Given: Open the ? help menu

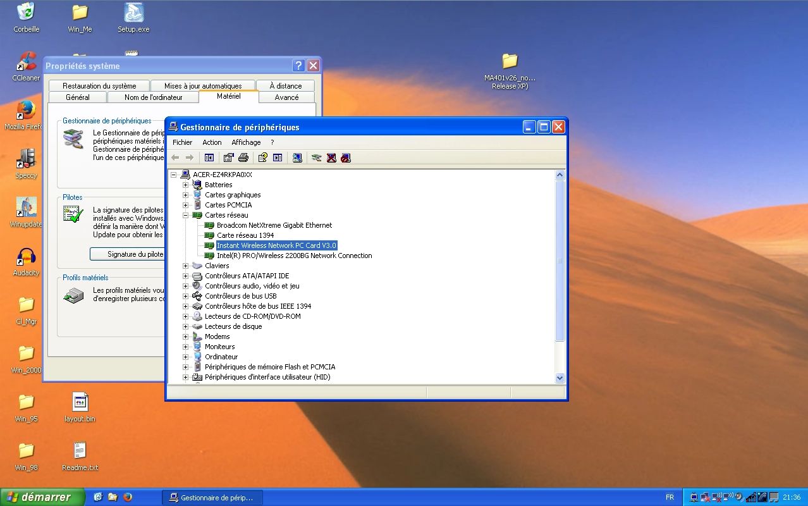Looking at the screenshot, I should [272, 142].
